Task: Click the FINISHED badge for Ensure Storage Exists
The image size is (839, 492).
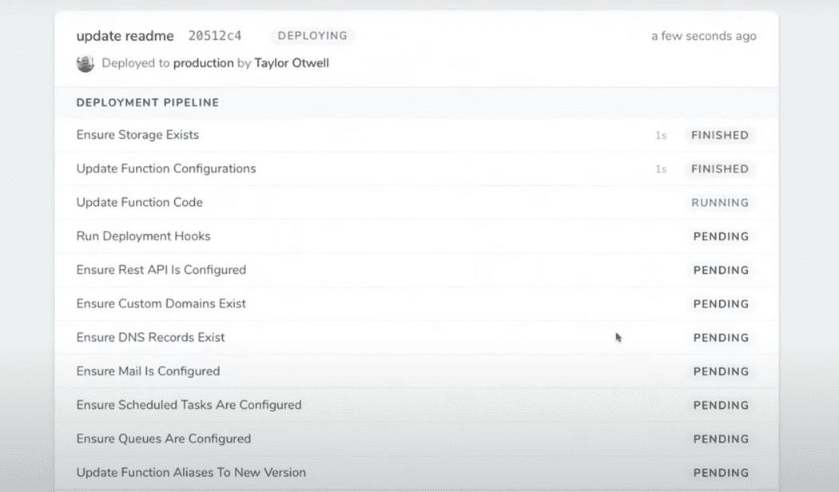Action: pos(718,135)
